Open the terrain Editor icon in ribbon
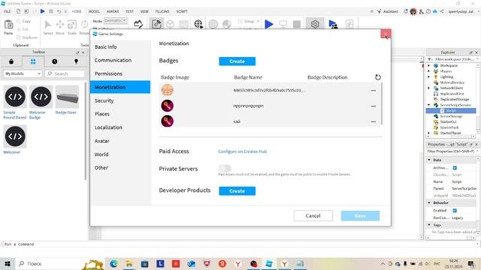This screenshot has width=481, height=270. (138, 24)
